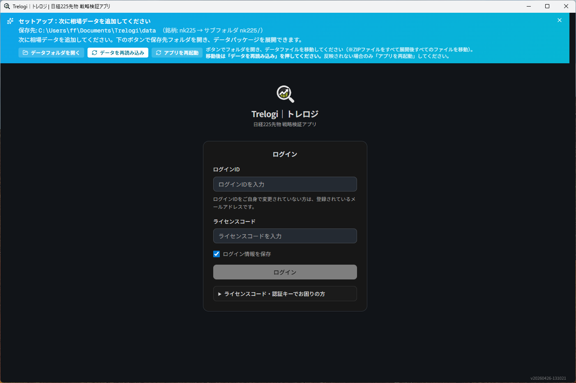The width and height of the screenshot is (576, 383).
Task: Reload data with データを再読み込み button
Action: (x=118, y=53)
